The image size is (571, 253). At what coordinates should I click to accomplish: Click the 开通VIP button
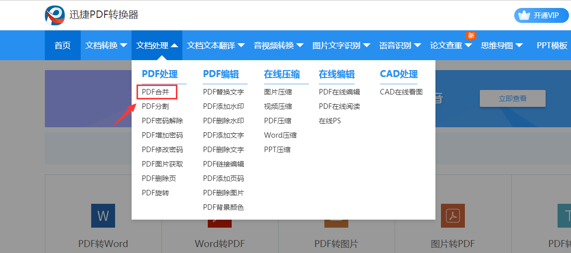(x=541, y=15)
